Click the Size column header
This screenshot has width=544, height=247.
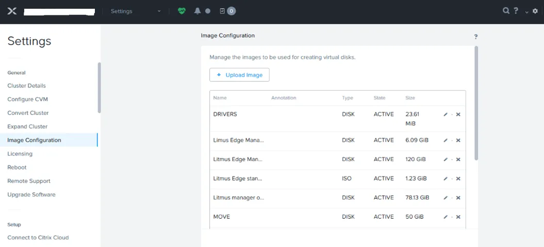[410, 98]
